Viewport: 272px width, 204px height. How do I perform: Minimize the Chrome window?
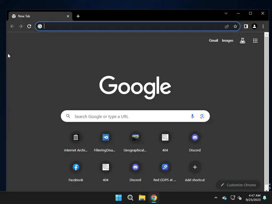pos(238,13)
